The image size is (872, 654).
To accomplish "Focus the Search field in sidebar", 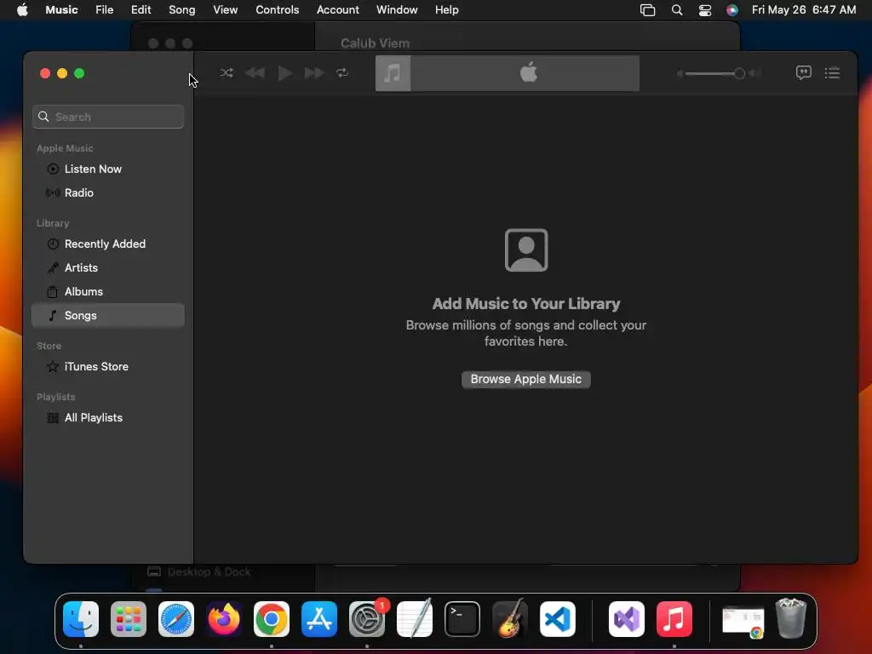I will click(108, 117).
